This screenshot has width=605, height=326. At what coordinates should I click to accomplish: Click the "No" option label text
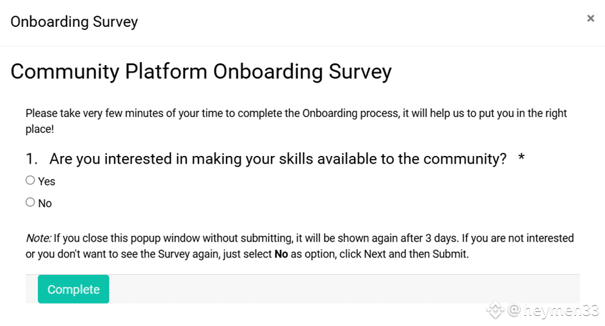tap(45, 203)
